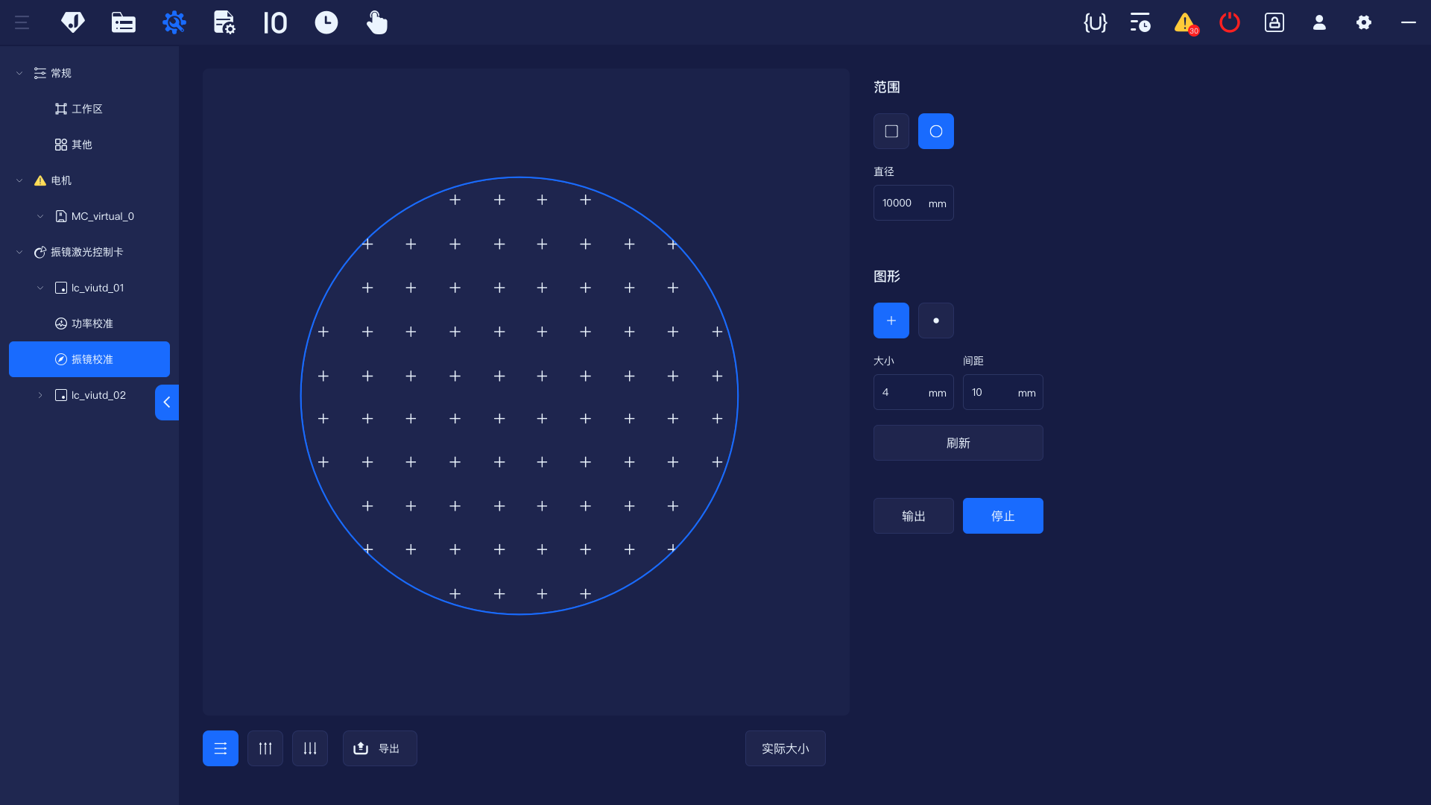
Task: Click the 直径 input field
Action: [x=902, y=203]
